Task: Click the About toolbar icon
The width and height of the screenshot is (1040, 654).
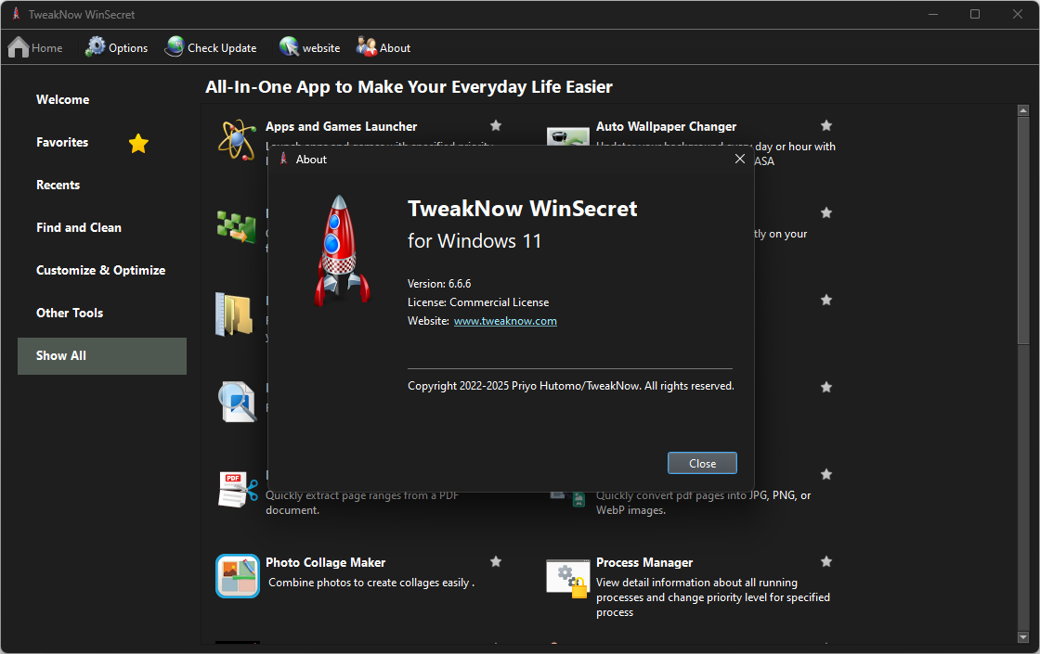Action: (366, 46)
